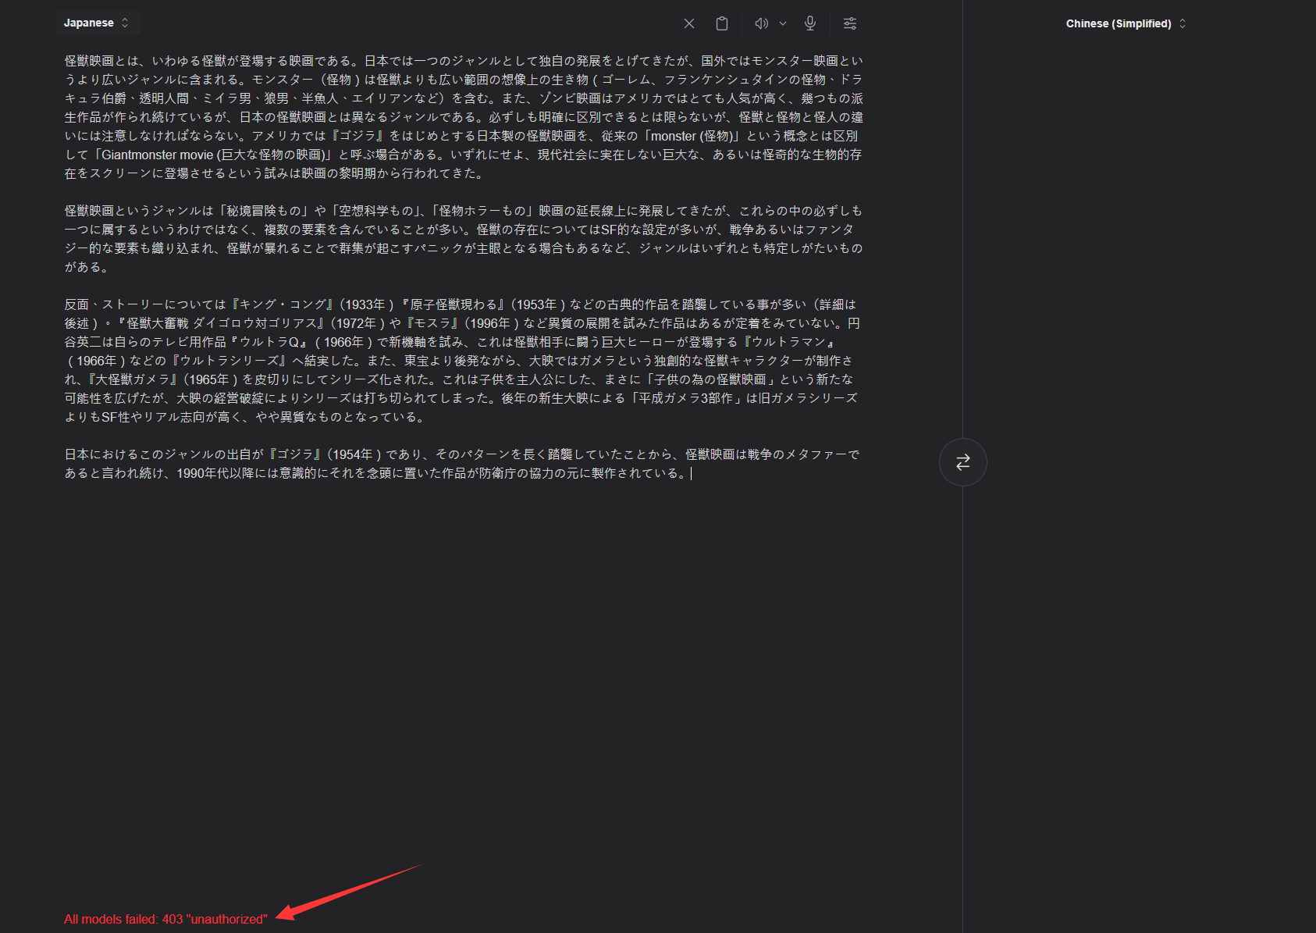Swap source and target languages
The width and height of the screenshot is (1316, 933).
[x=962, y=462]
